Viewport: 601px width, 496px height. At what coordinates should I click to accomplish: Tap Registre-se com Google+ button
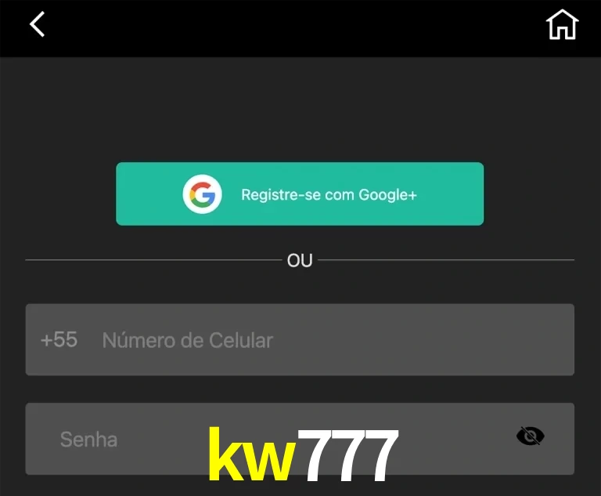(x=300, y=194)
